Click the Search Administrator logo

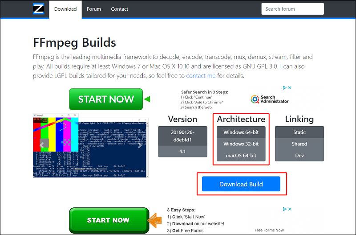click(x=270, y=99)
